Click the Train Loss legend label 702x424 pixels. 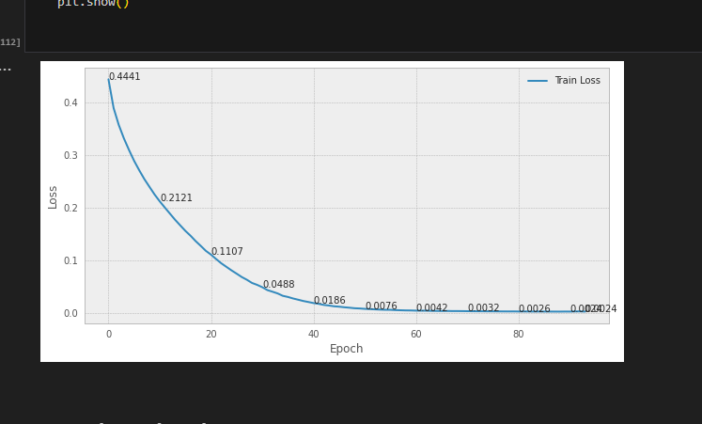(x=578, y=80)
